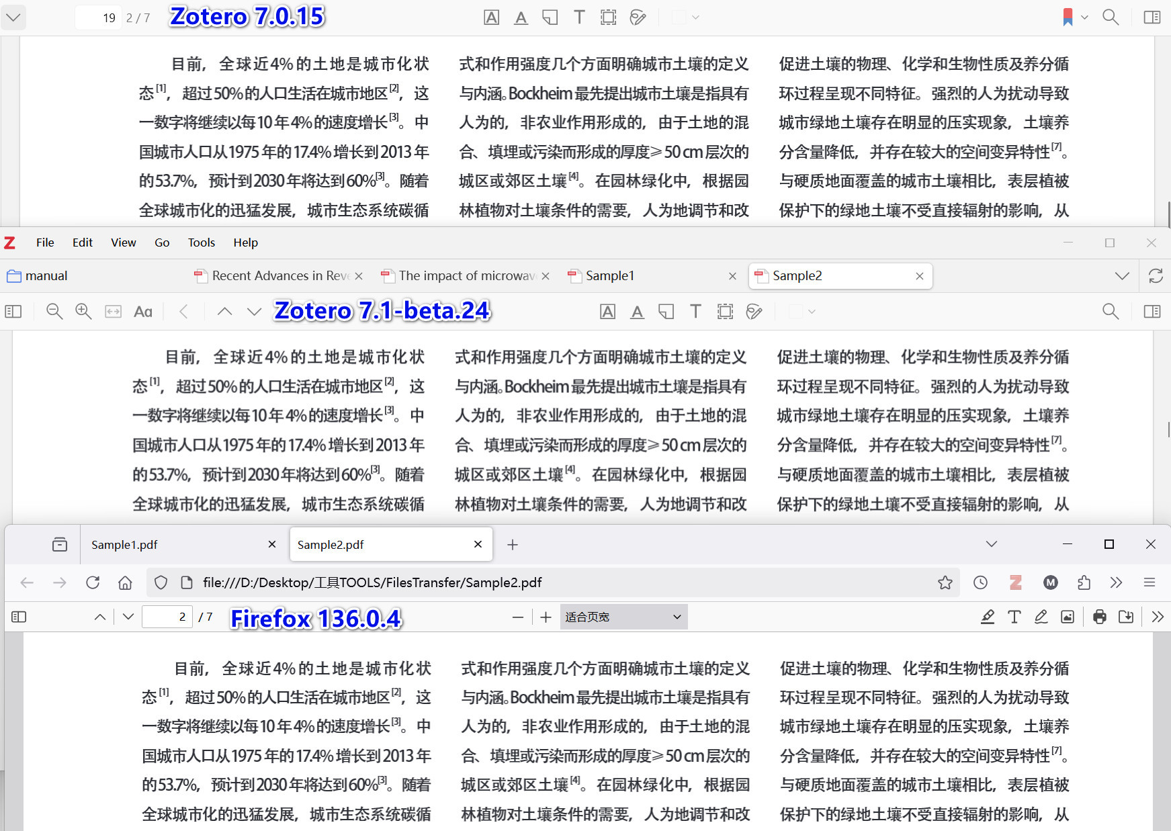Select text tool in Zotero 7.1 beta toolbar
The width and height of the screenshot is (1171, 831).
(x=695, y=312)
